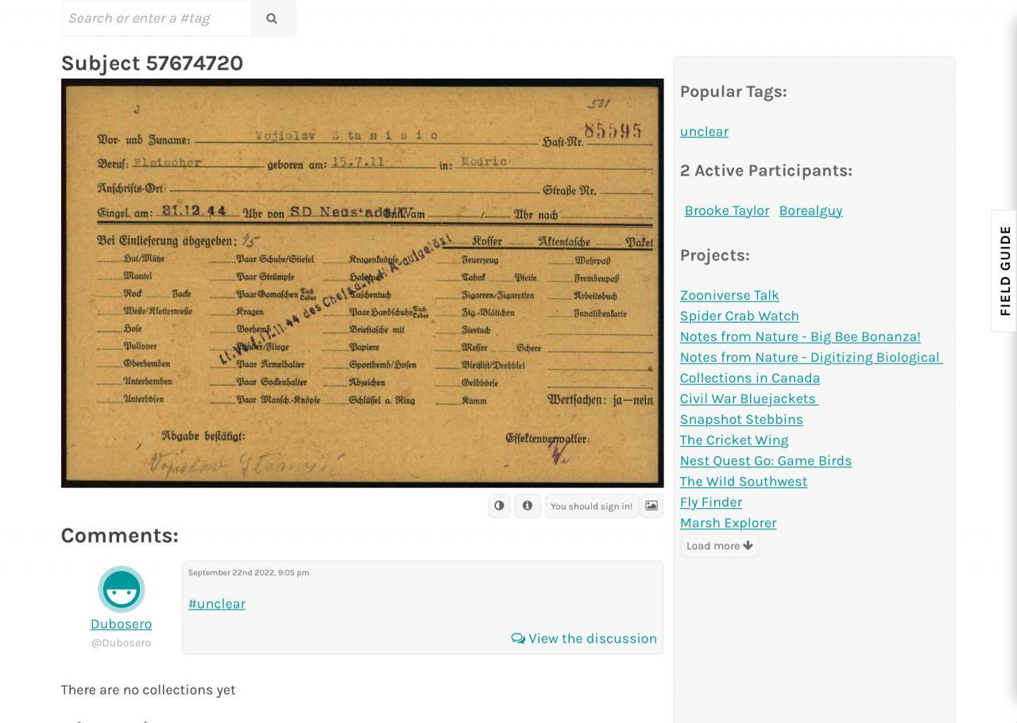
Task: Open the #unclear hashtag in comment
Action: coord(217,604)
